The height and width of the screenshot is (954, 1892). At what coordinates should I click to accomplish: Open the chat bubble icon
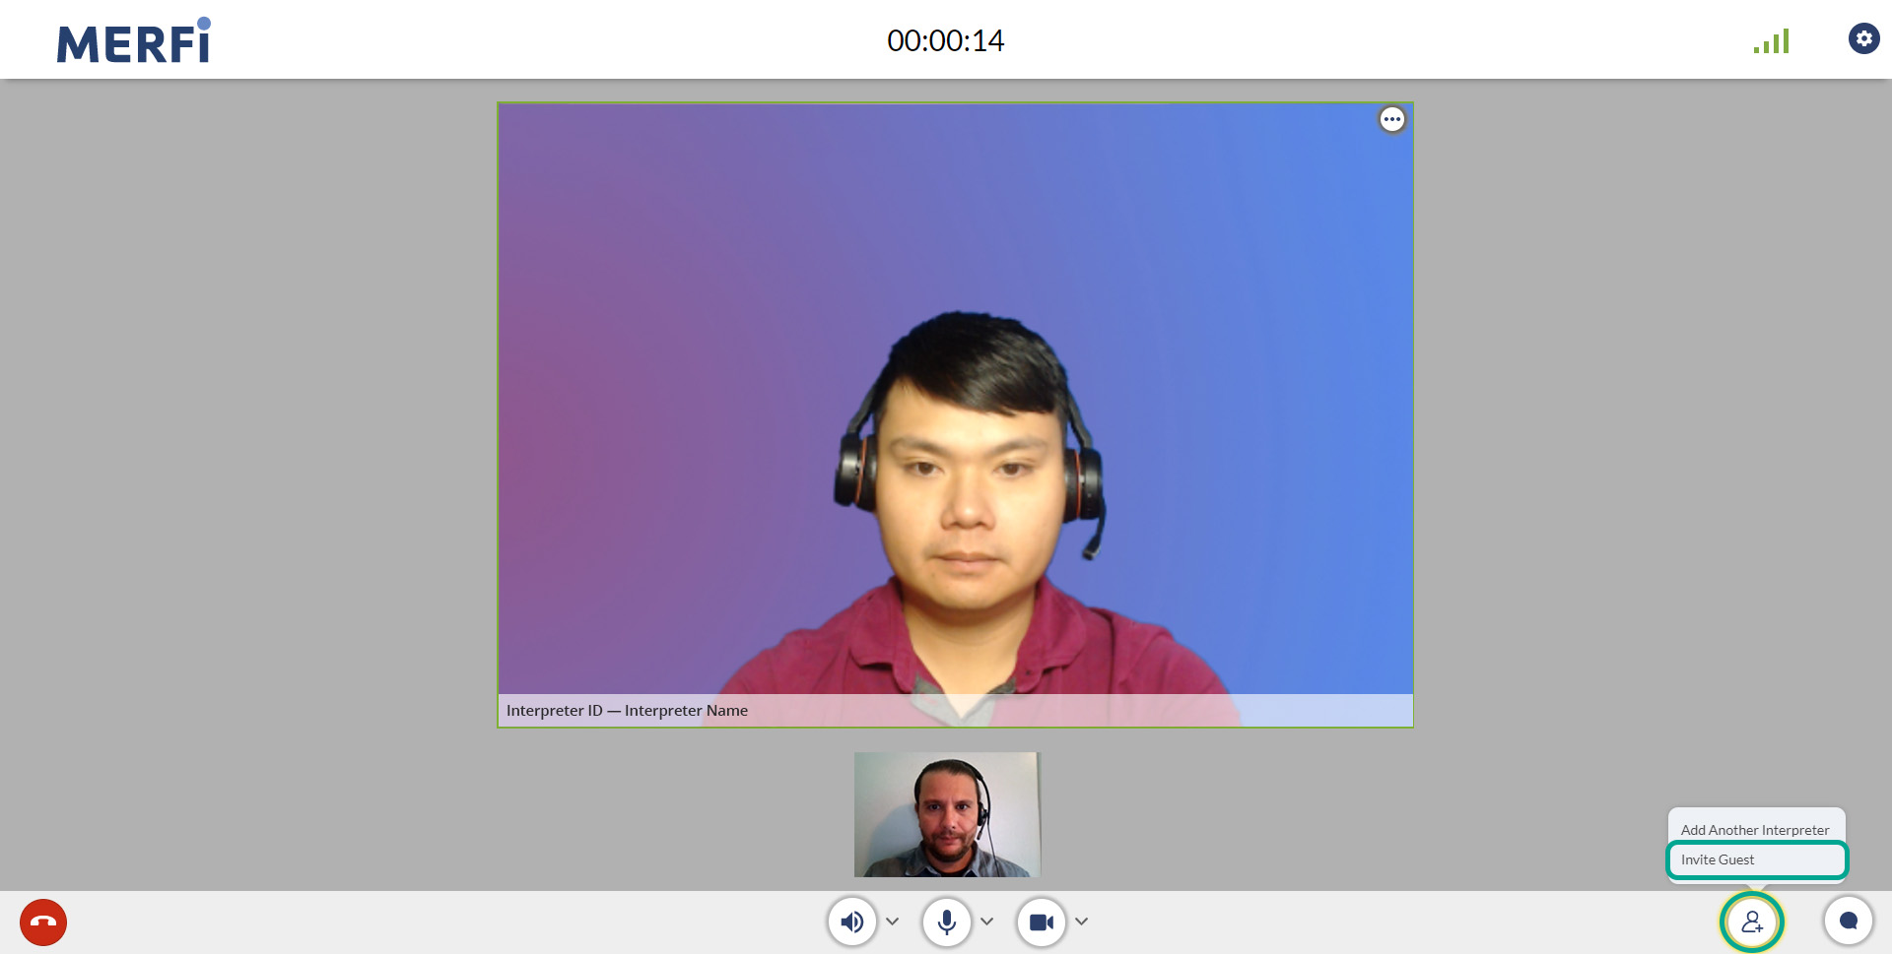click(1849, 922)
